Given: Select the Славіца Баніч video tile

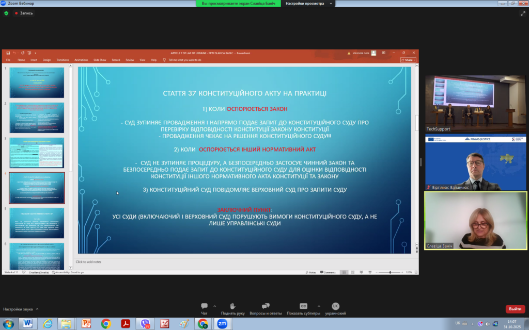Looking at the screenshot, I should 475,221.
